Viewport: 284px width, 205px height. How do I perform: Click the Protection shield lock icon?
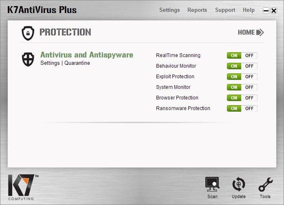pos(28,33)
